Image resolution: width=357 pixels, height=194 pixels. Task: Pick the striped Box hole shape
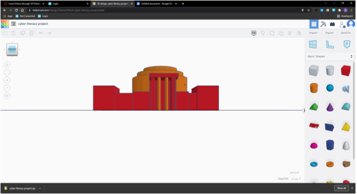pos(314,71)
